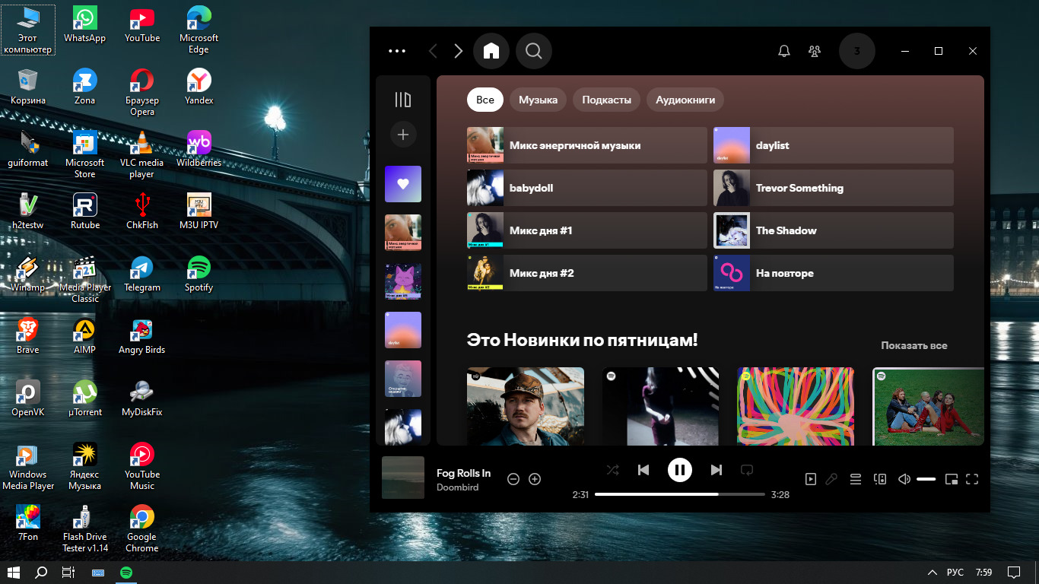Open the Doombird artist link
Viewport: 1039px width, 584px height.
point(458,487)
